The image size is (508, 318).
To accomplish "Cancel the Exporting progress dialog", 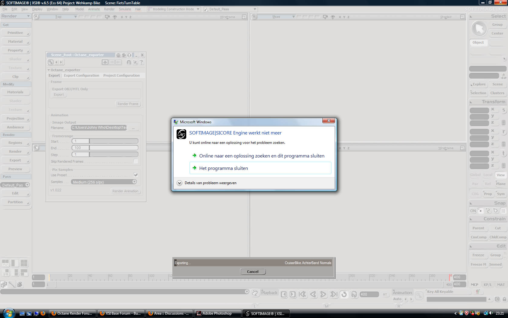I will click(x=253, y=272).
